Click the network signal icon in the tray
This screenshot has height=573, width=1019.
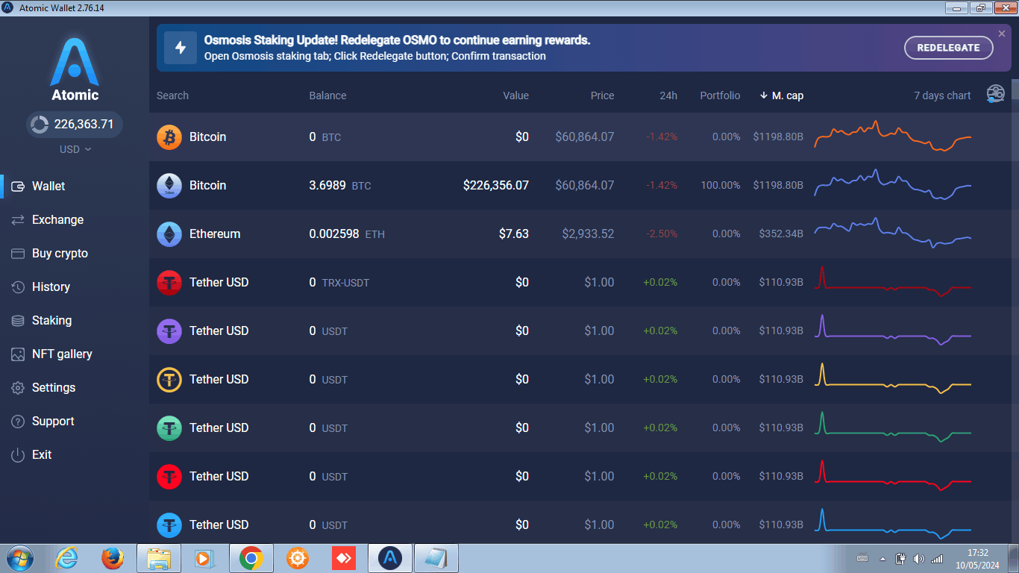coord(937,559)
